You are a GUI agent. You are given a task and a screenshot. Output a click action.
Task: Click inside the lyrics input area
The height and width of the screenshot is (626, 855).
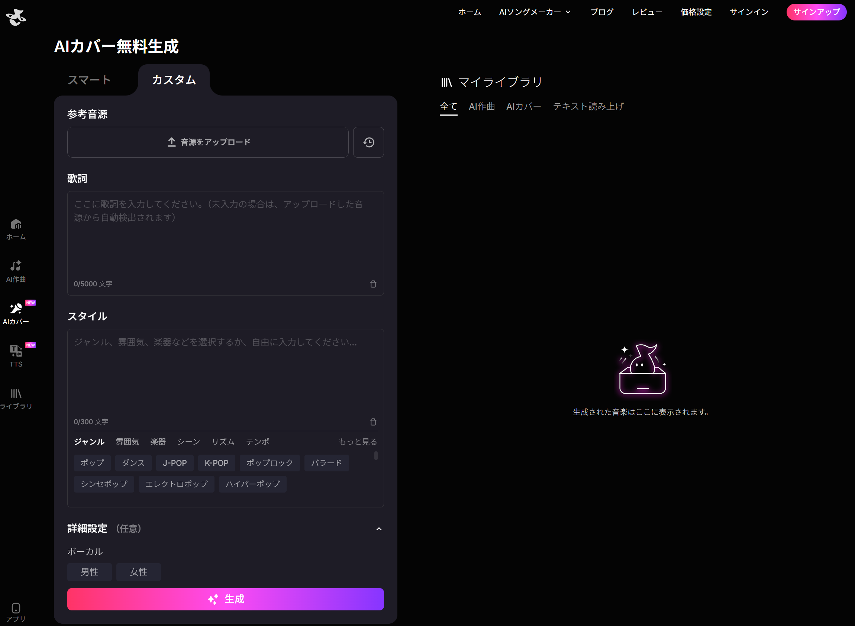[x=225, y=235]
